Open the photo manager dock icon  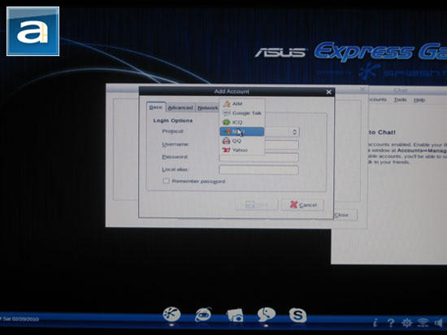(235, 315)
